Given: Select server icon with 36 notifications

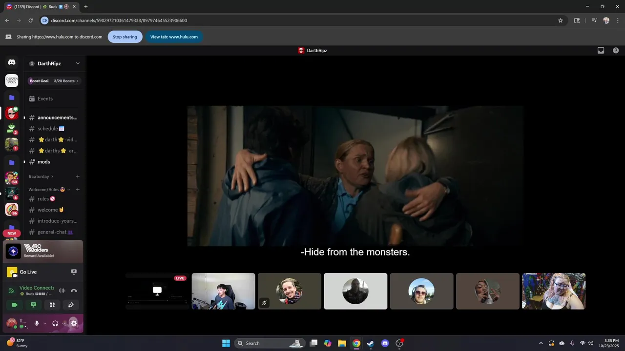Looking at the screenshot, I should [x=12, y=209].
